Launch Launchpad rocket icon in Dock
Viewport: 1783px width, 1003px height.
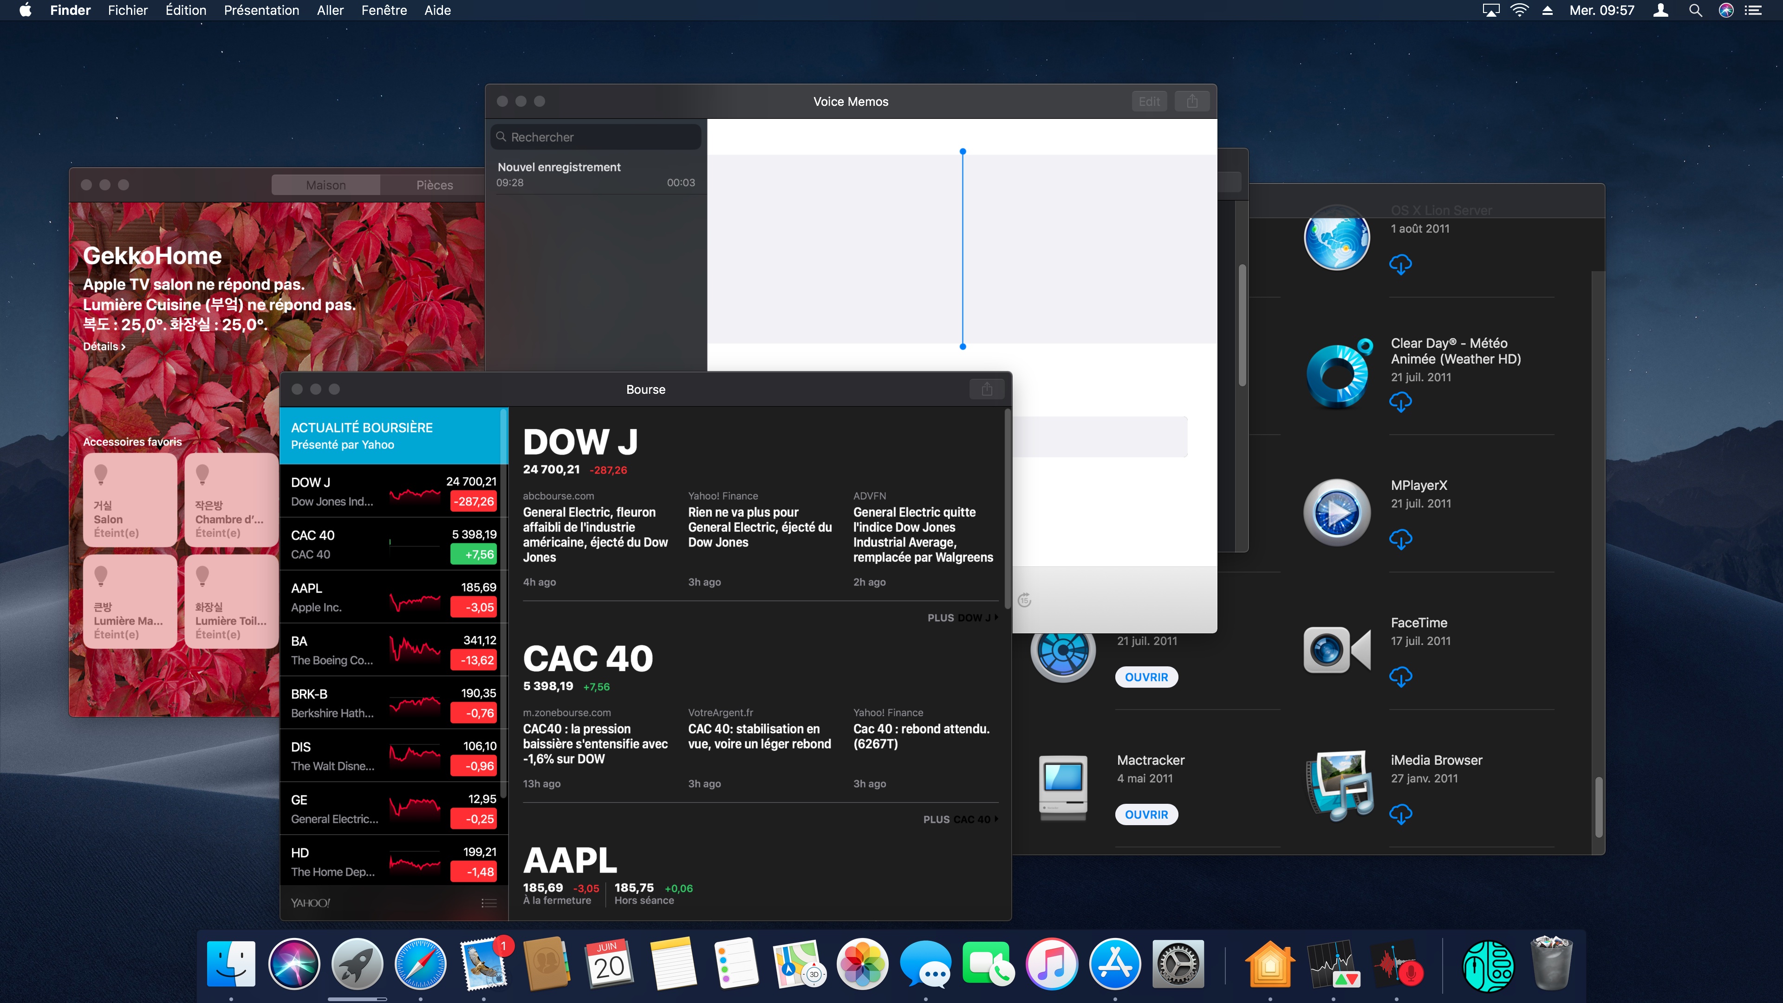(357, 964)
